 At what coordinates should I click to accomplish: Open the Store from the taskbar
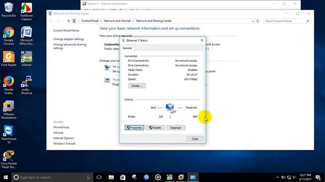pyautogui.click(x=123, y=177)
